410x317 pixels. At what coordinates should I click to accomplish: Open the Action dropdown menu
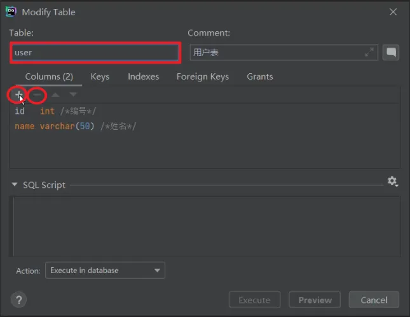pos(105,271)
